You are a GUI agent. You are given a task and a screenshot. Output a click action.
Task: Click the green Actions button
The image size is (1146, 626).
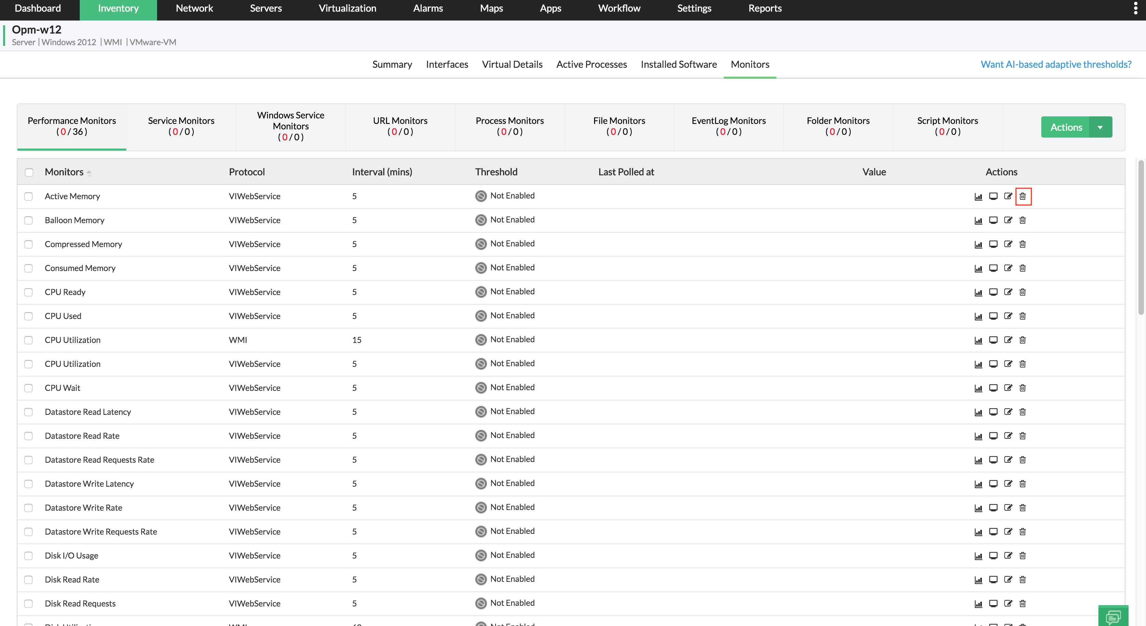[x=1066, y=127]
